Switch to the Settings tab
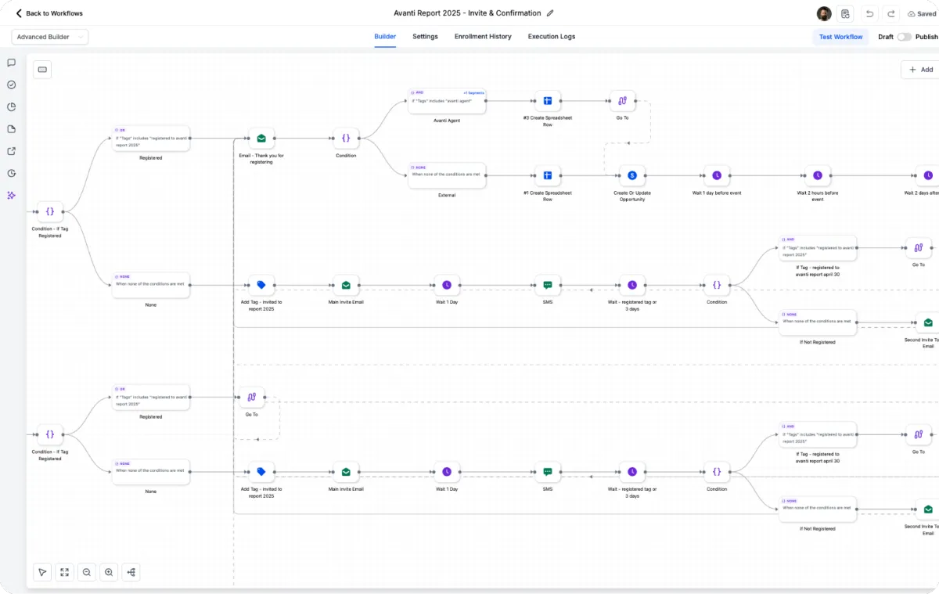Image resolution: width=939 pixels, height=594 pixels. tap(426, 37)
